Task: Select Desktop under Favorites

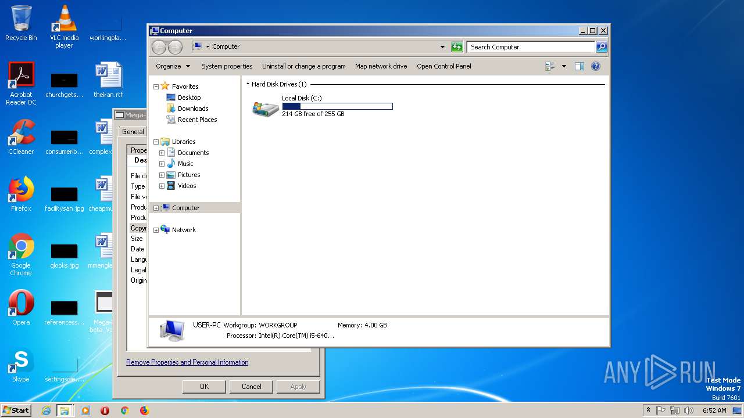Action: pyautogui.click(x=189, y=98)
